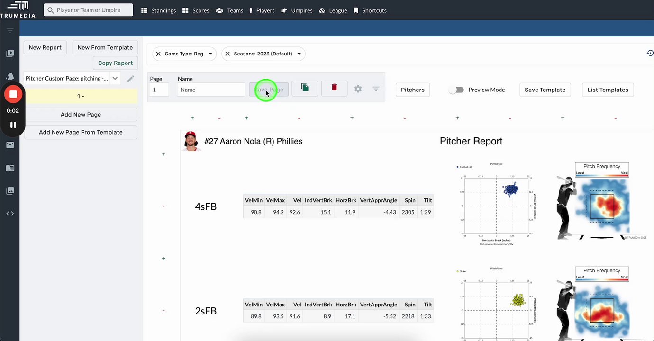Click pencil edit icon beside report dropdown

pyautogui.click(x=130, y=79)
